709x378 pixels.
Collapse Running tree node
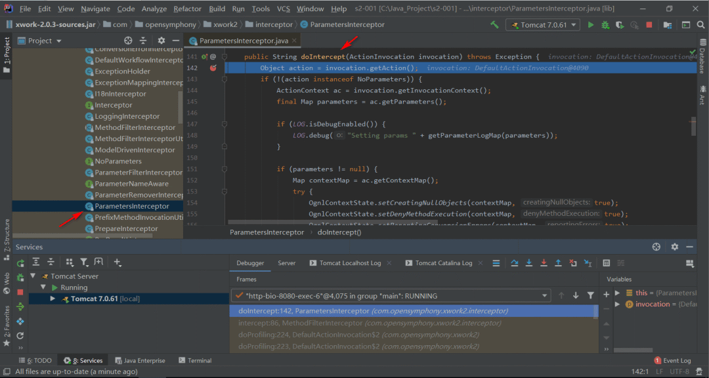coord(43,287)
